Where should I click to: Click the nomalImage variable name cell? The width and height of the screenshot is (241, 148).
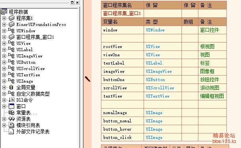tap(123, 113)
